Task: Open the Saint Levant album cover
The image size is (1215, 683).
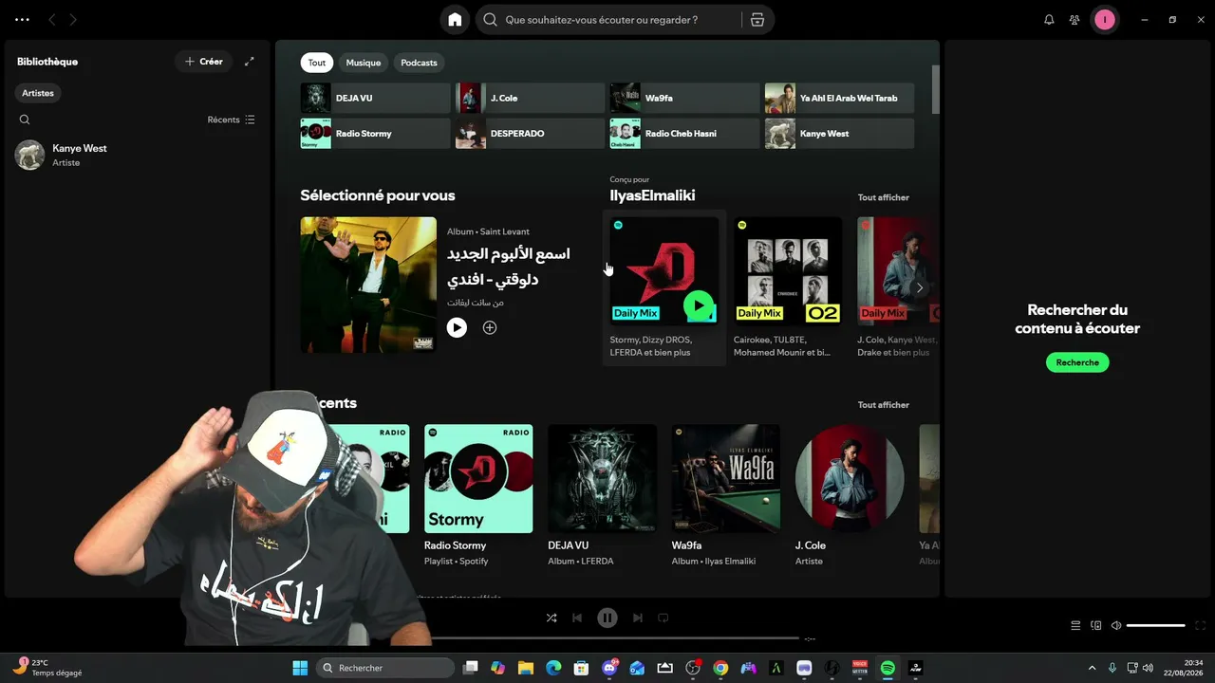Action: (x=368, y=285)
